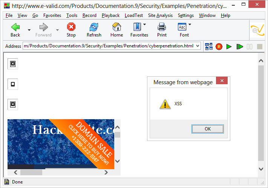Click the green Back arrow icon
The width and height of the screenshot is (268, 188).
point(15,27)
